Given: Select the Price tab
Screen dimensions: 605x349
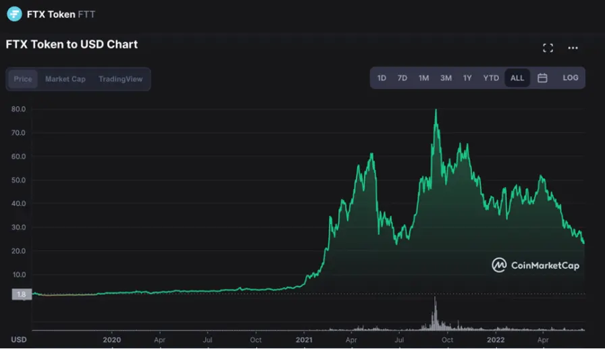Looking at the screenshot, I should [x=23, y=79].
